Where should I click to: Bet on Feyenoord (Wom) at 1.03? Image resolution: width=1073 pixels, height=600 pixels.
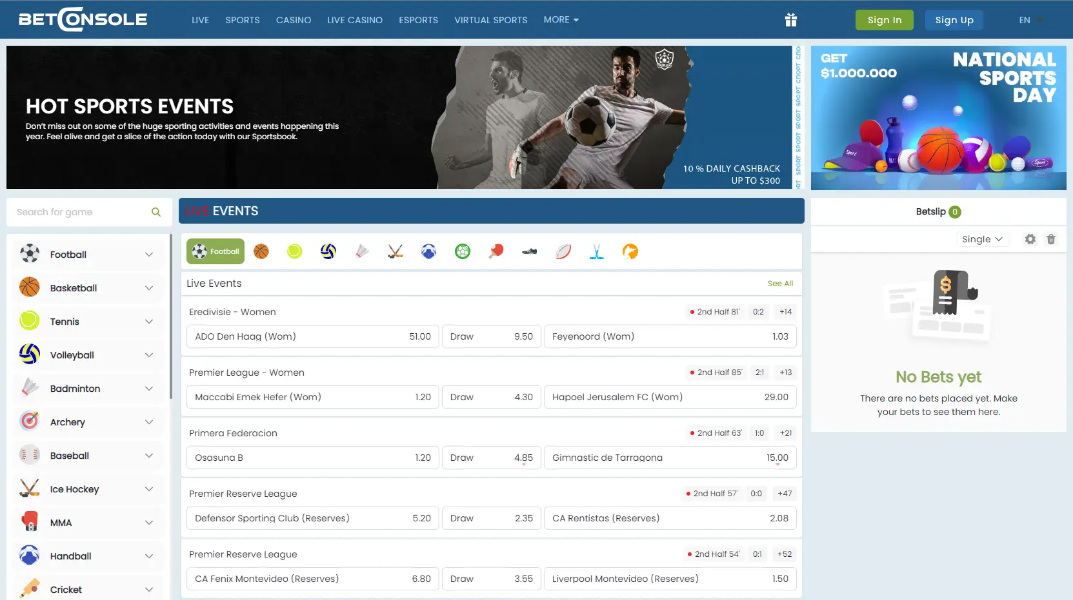click(x=670, y=336)
